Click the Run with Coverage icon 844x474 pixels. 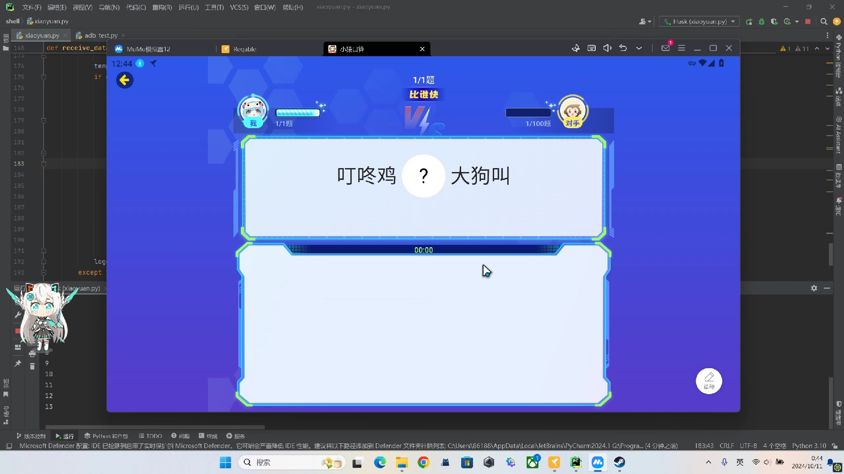pyautogui.click(x=775, y=22)
